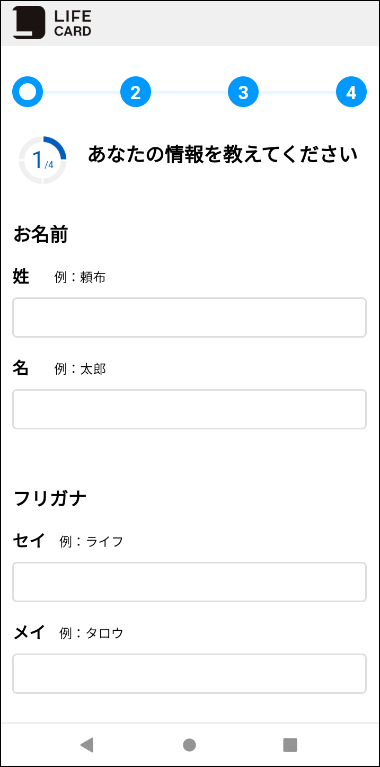Select step 4 circle in progress bar
Image resolution: width=380 pixels, height=767 pixels.
click(351, 92)
